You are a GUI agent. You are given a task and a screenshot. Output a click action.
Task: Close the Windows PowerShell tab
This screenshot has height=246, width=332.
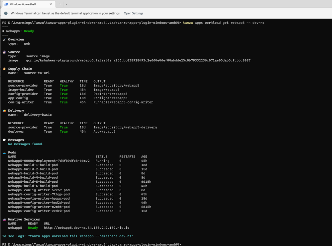(x=51, y=4)
